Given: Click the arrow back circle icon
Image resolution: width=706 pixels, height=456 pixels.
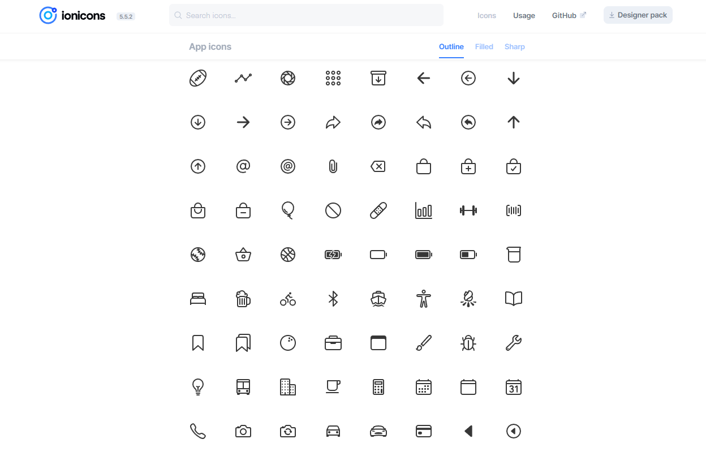Looking at the screenshot, I should pyautogui.click(x=468, y=78).
